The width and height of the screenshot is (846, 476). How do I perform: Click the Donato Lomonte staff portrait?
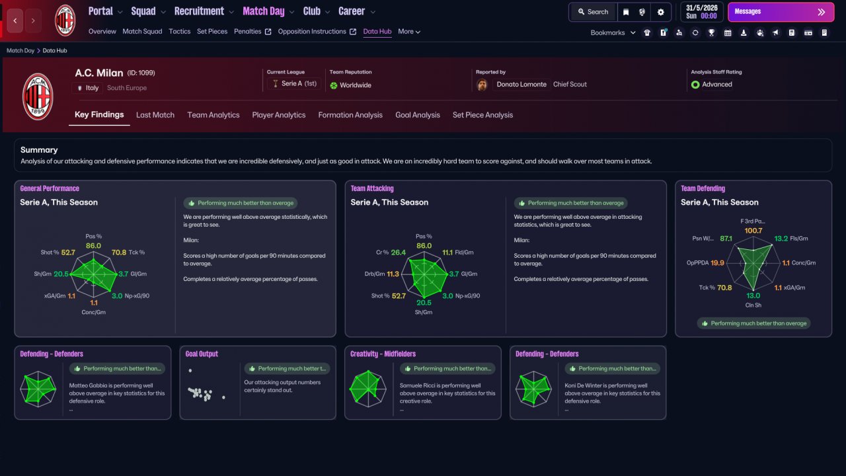tap(482, 85)
